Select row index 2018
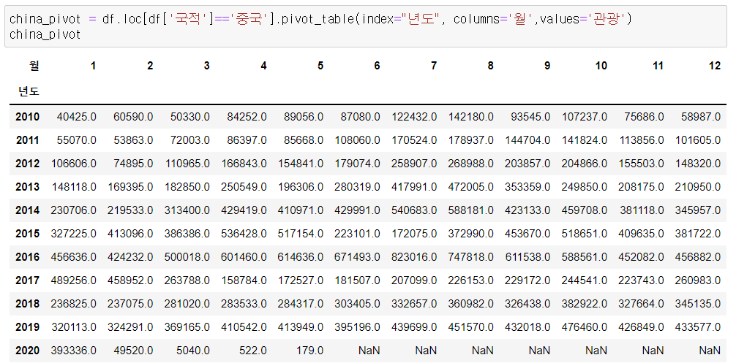736x363 pixels. click(x=28, y=304)
